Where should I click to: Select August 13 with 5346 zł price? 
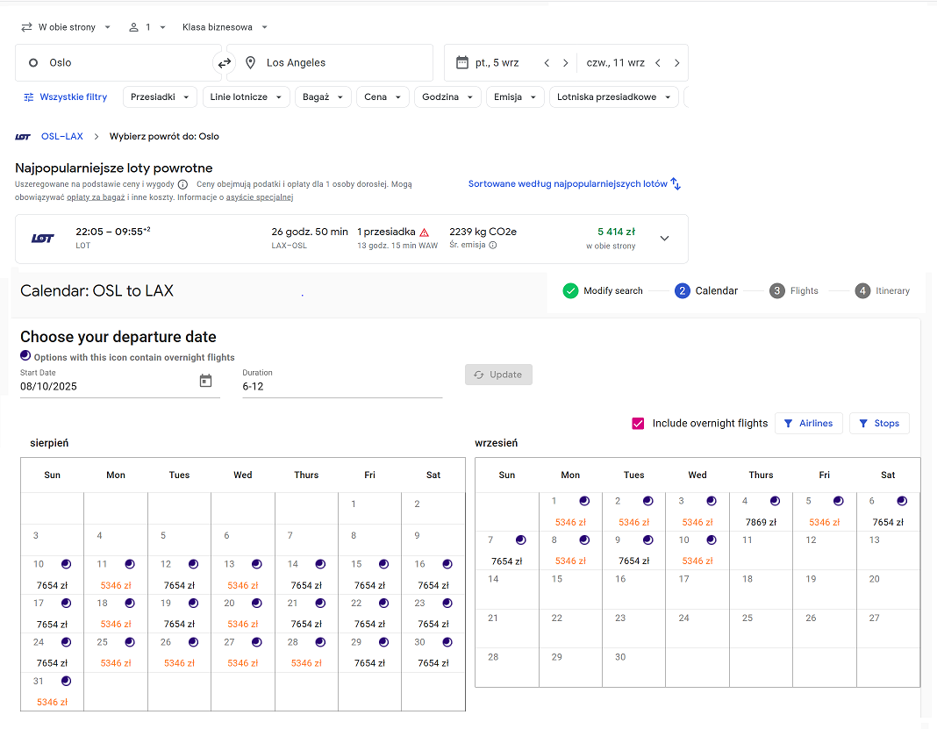(x=243, y=575)
